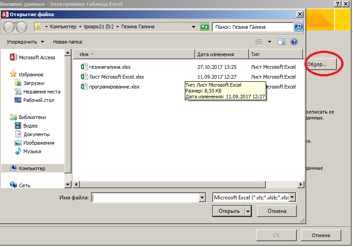The height and width of the screenshot is (247, 353).
Task: Click the search magnifier icon
Action: 299,27
